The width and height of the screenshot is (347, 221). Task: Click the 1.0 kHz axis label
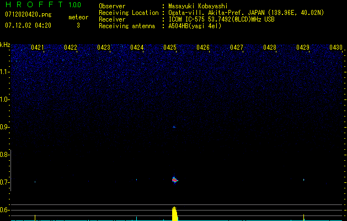[4, 99]
